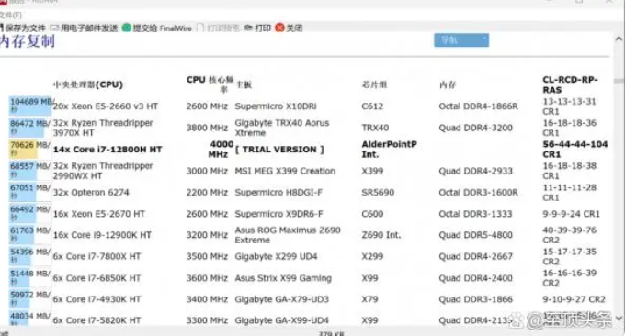
Task: Click Quad DDR5-4800 memory cell
Action: (475, 235)
